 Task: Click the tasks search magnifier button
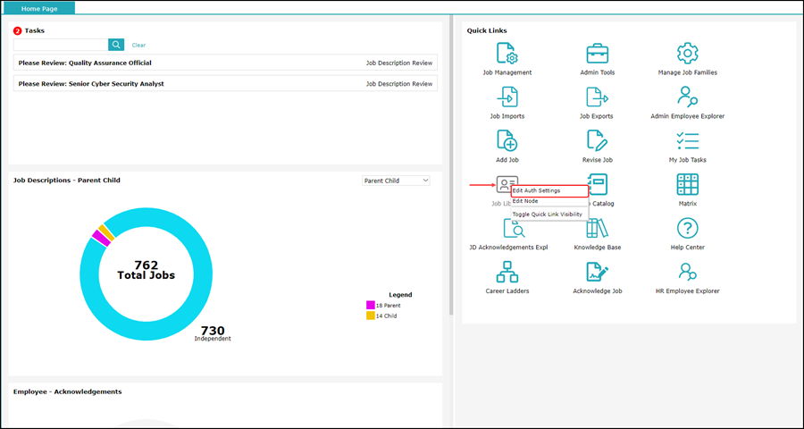pyautogui.click(x=116, y=45)
